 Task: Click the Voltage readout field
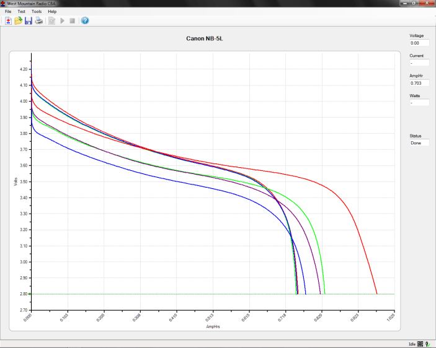point(419,43)
